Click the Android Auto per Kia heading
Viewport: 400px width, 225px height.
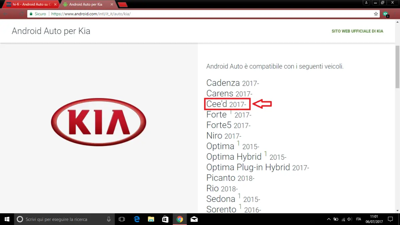[x=51, y=31]
